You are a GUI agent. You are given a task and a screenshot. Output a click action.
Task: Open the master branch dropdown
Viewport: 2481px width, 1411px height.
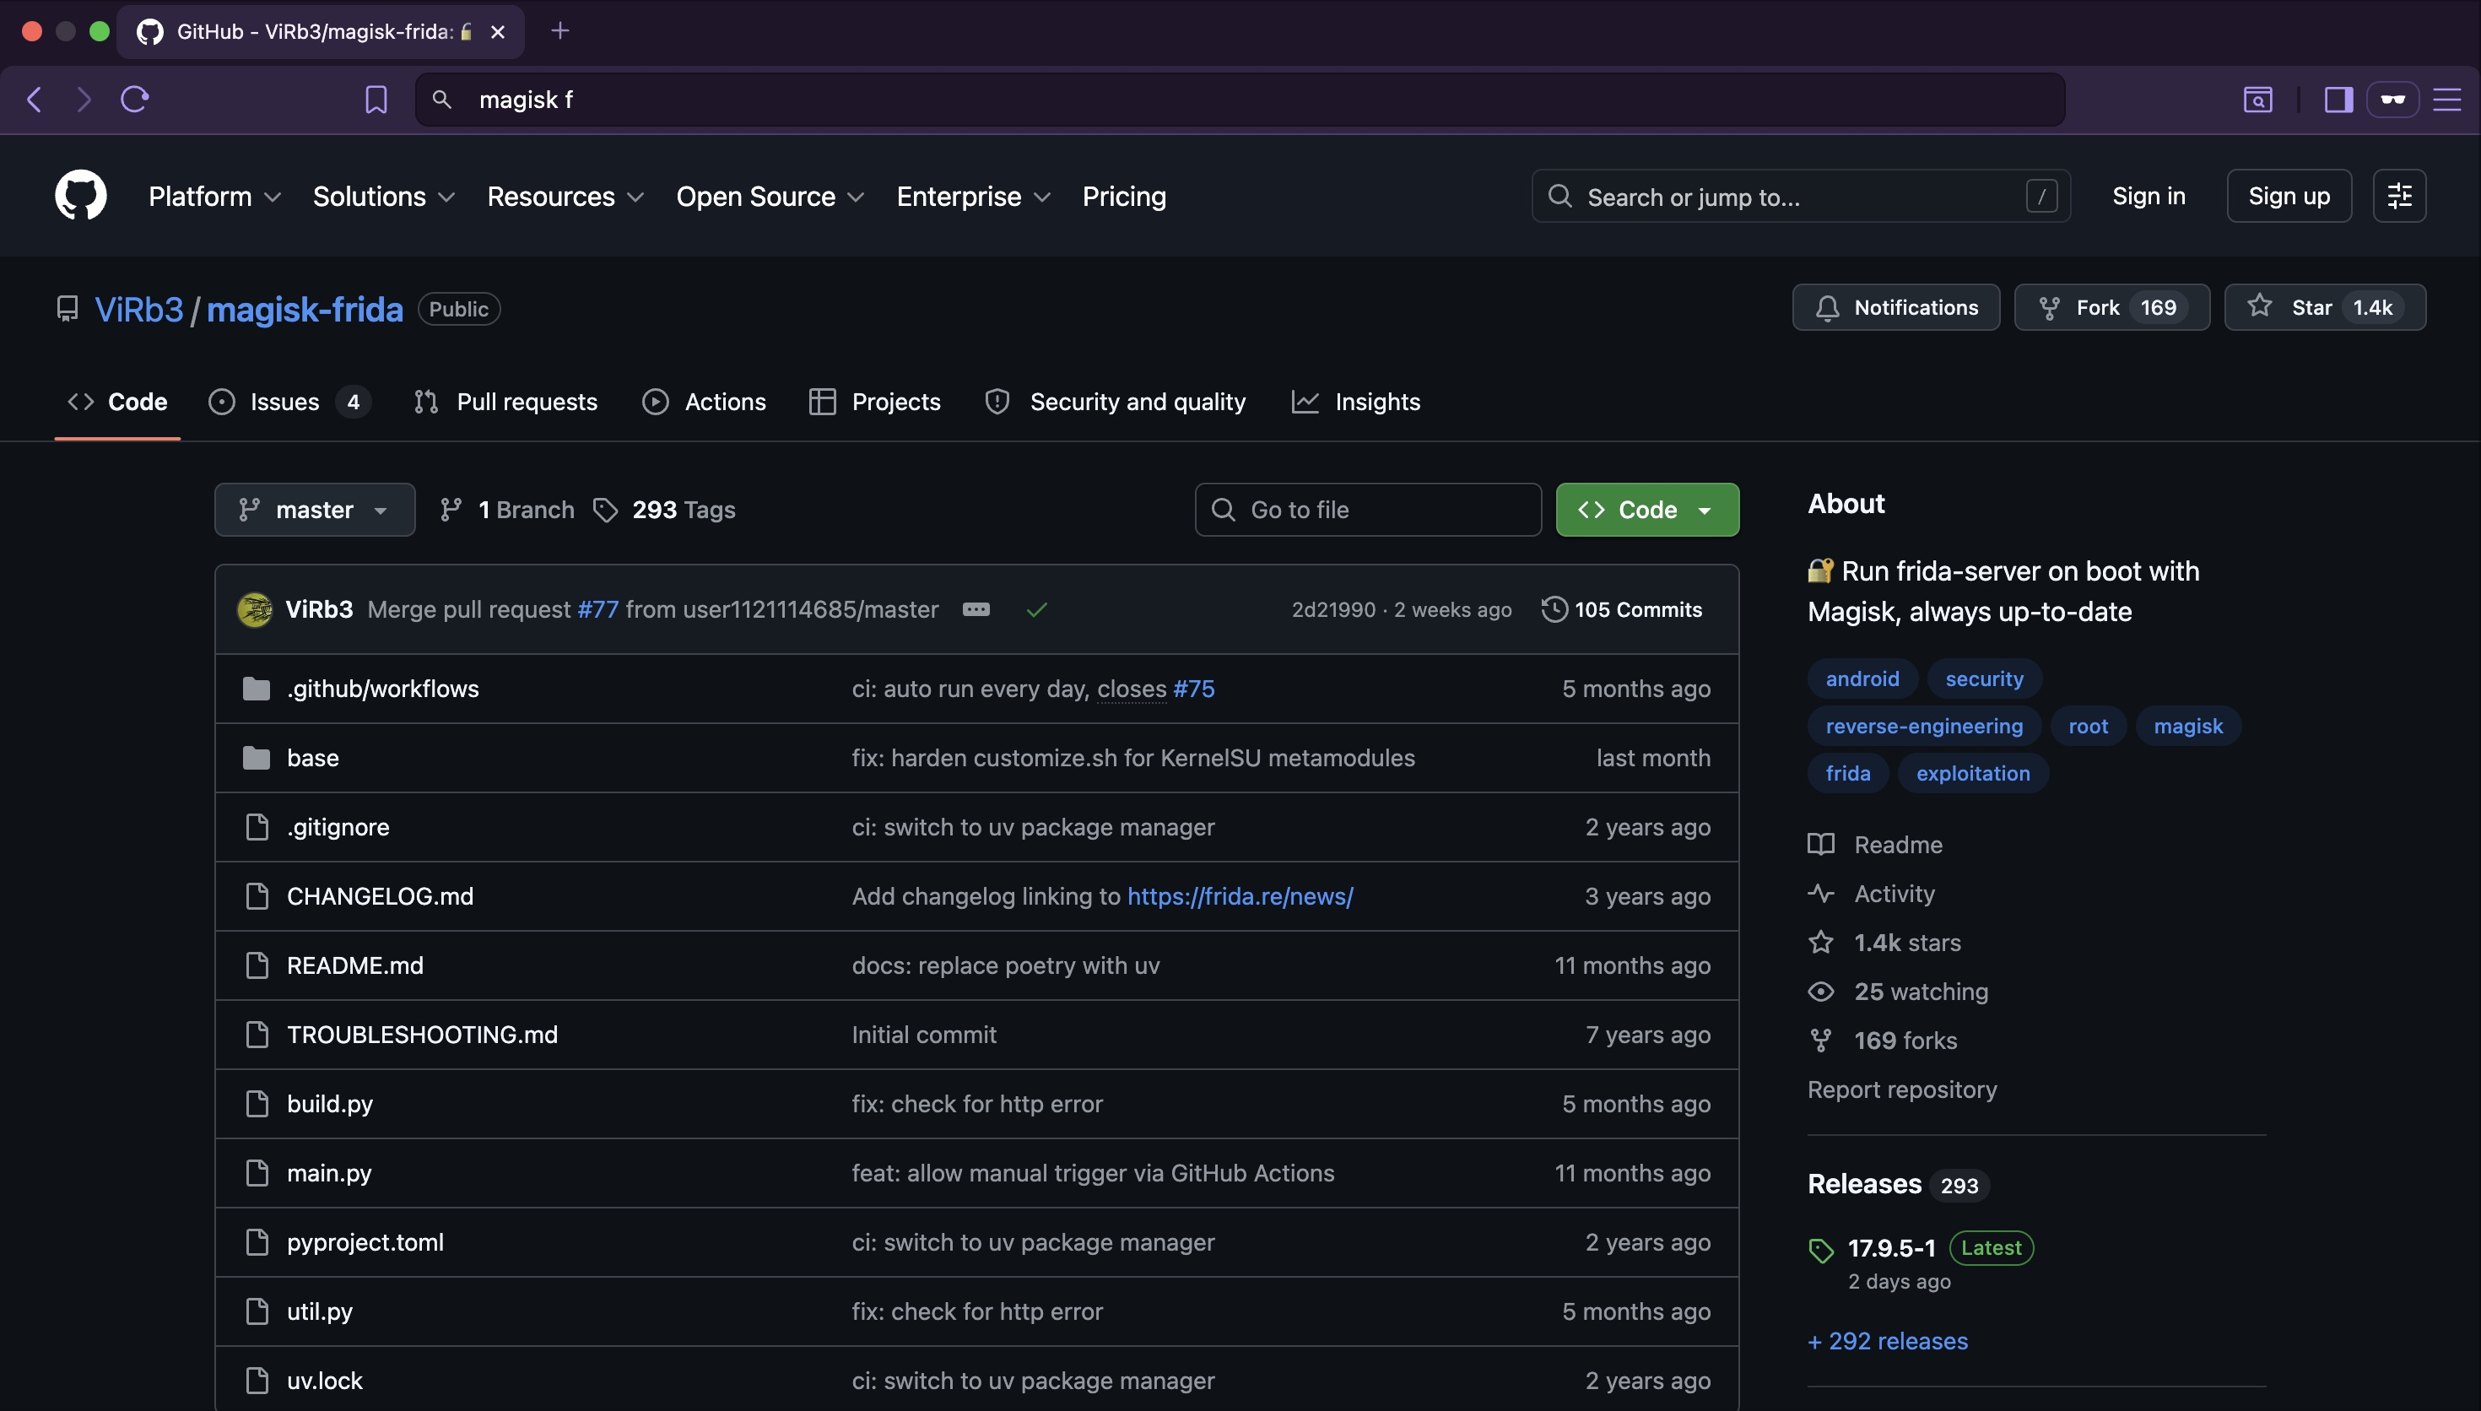(x=315, y=510)
